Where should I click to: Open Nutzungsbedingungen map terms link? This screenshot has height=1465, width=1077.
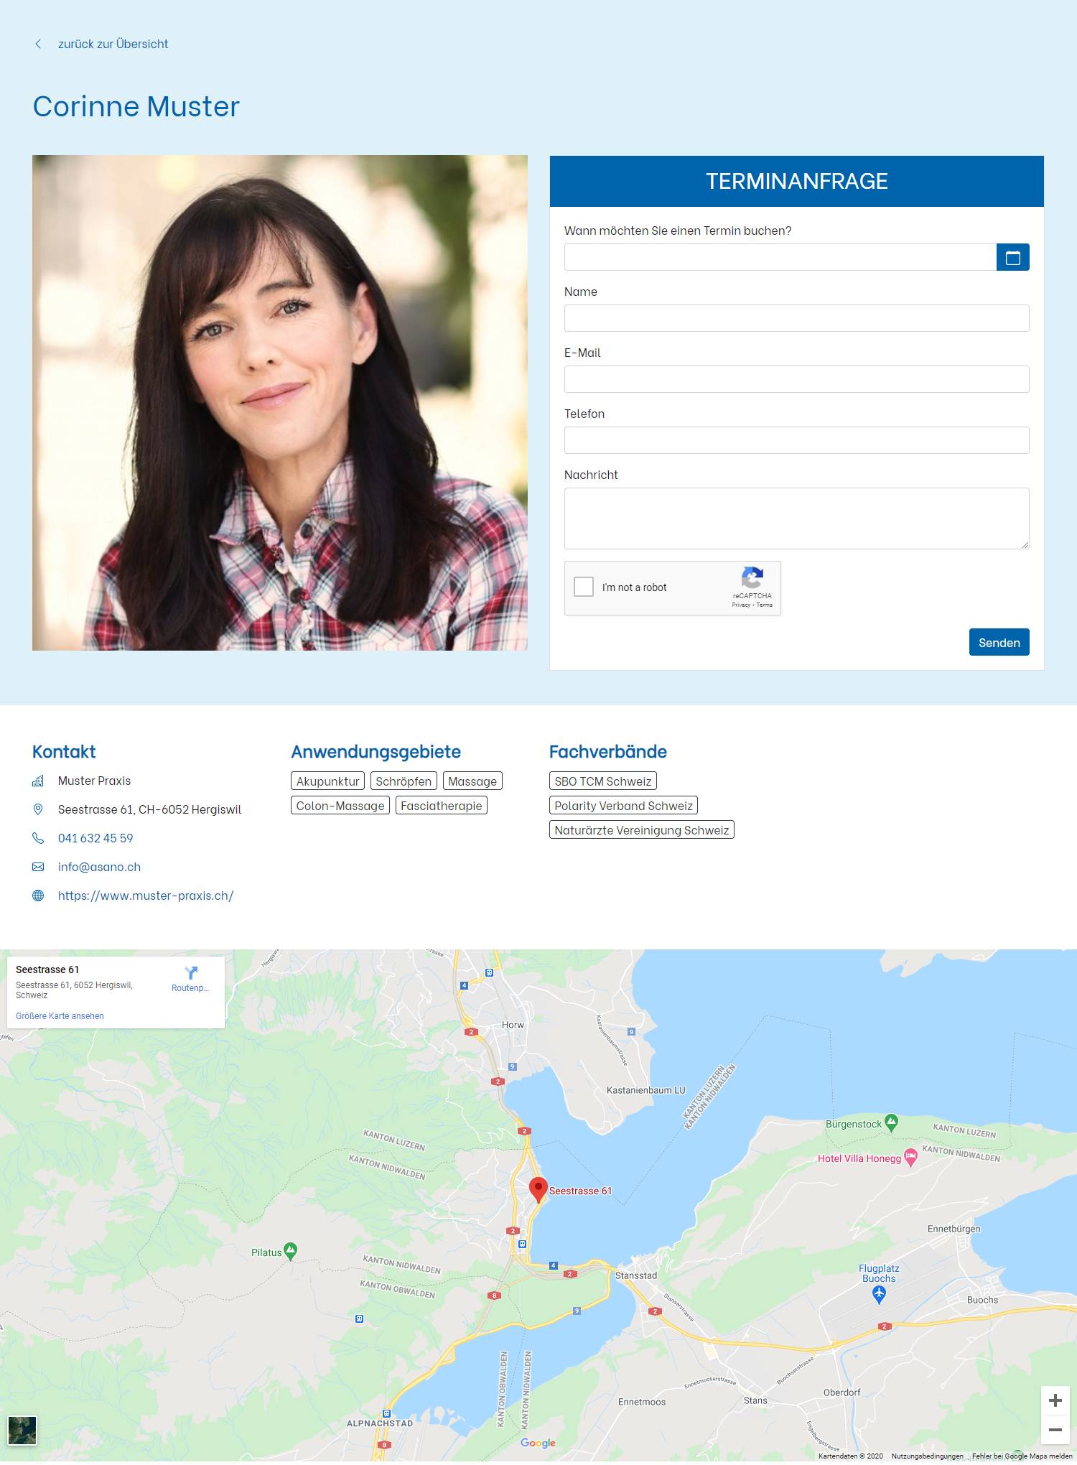[927, 1456]
